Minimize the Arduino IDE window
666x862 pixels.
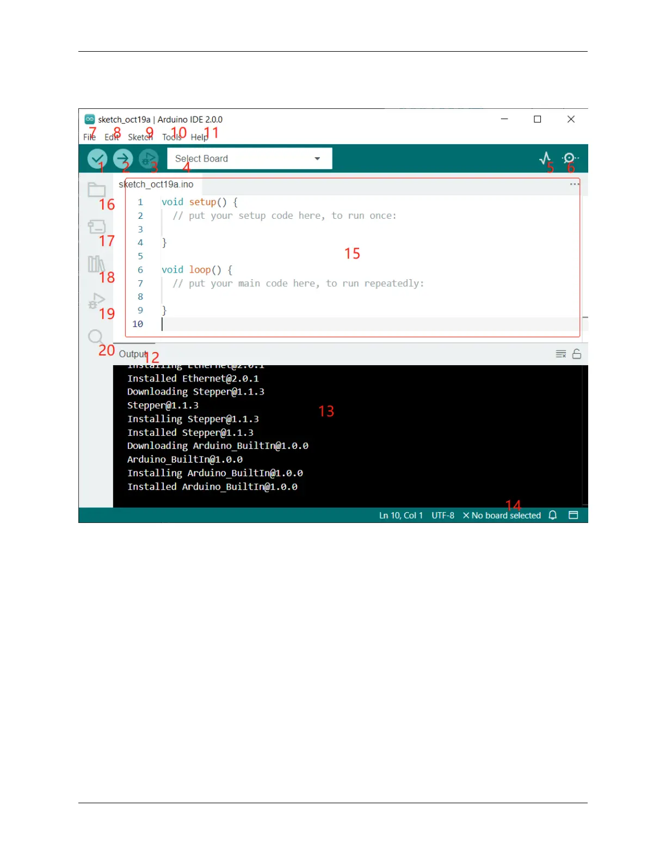504,119
